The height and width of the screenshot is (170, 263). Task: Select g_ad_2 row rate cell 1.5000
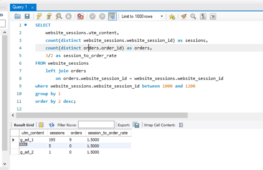[108, 152]
